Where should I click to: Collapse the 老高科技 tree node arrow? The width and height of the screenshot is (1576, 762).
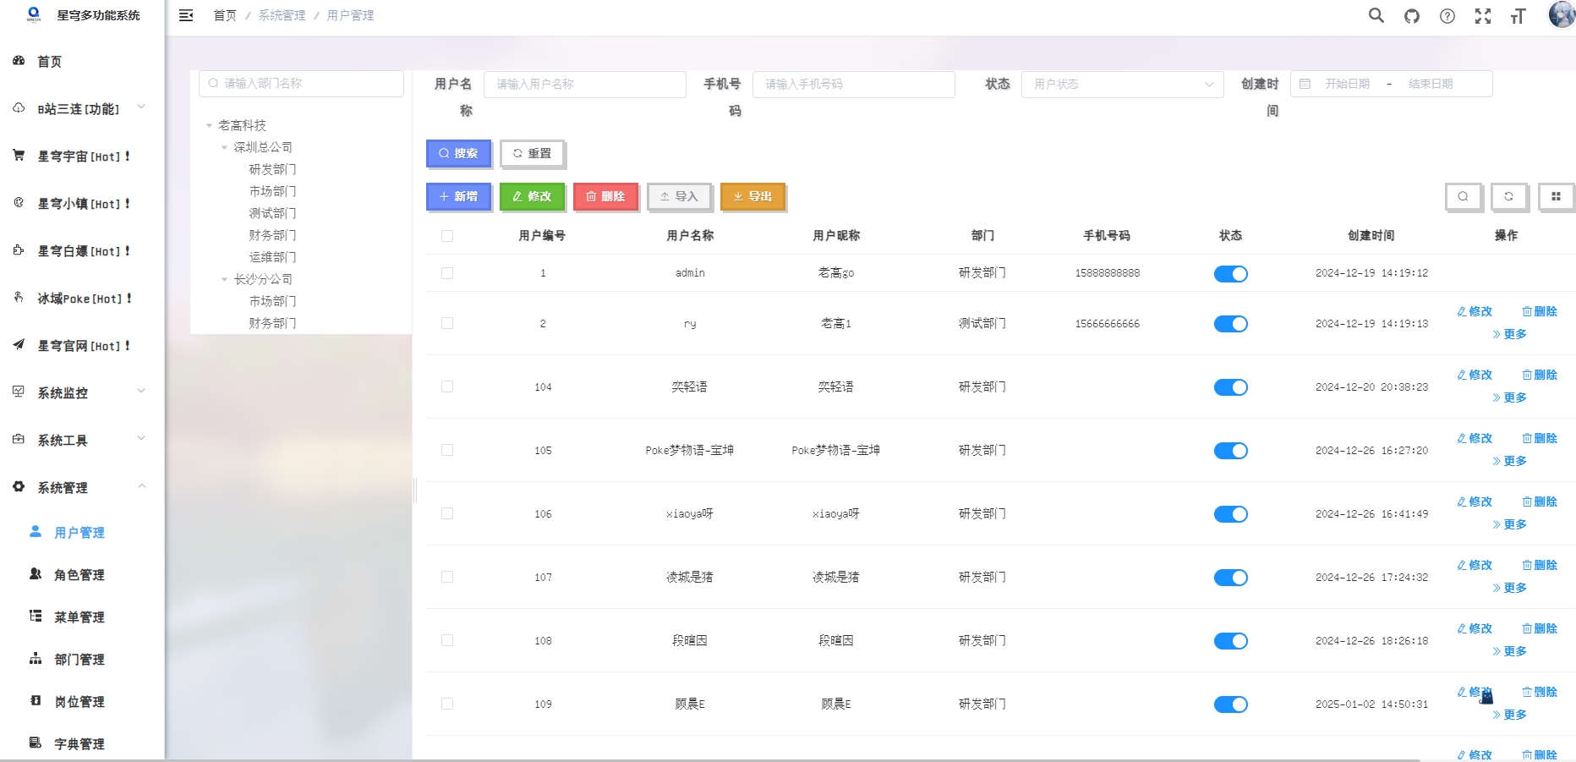point(209,125)
